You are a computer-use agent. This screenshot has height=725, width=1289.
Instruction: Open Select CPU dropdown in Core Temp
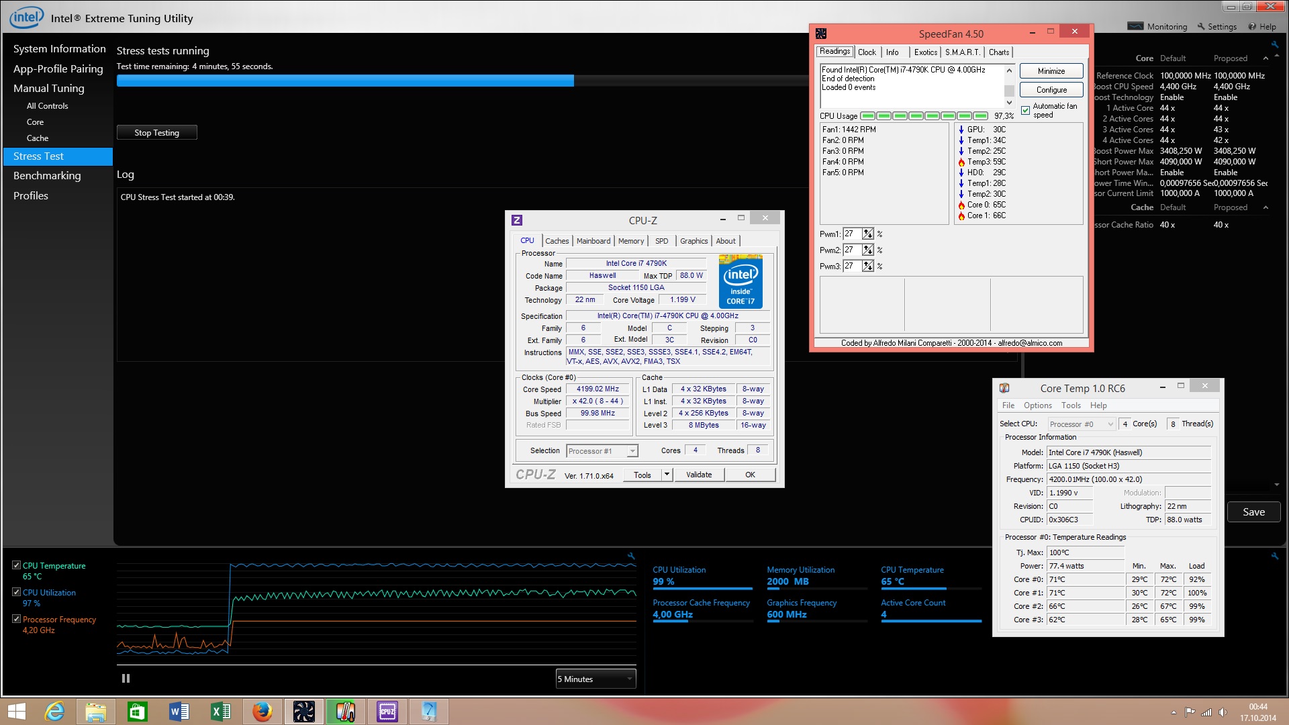point(1082,424)
